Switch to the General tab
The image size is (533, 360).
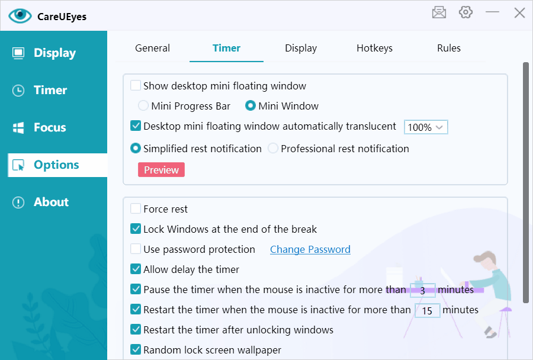tap(152, 49)
